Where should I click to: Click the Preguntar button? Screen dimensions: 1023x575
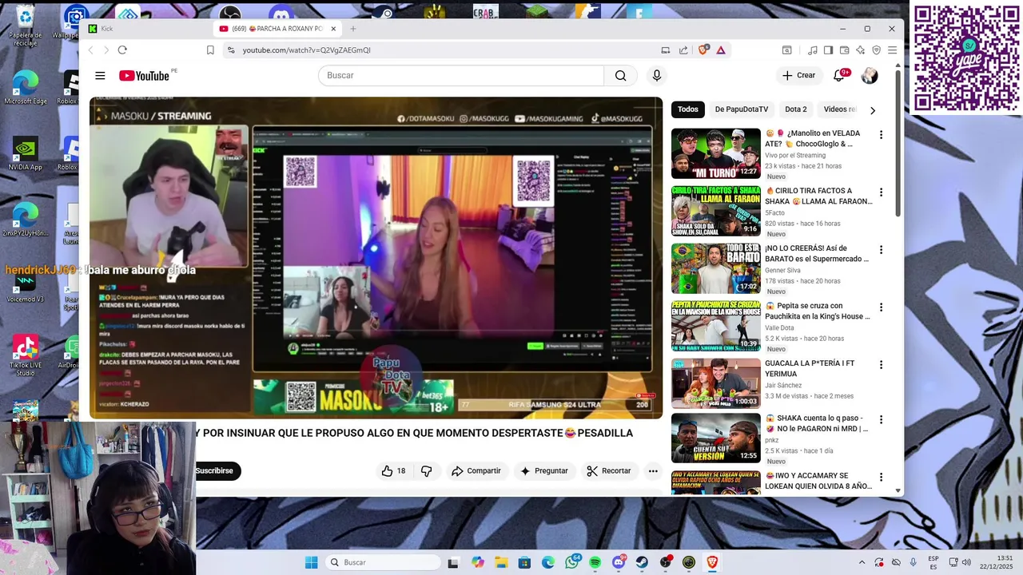543,471
